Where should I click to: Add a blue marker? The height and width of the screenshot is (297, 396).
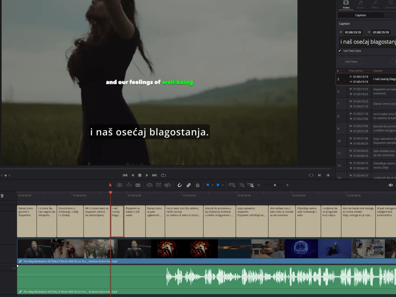click(x=218, y=185)
